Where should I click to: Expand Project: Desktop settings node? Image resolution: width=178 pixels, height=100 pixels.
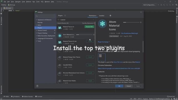tap(36, 33)
